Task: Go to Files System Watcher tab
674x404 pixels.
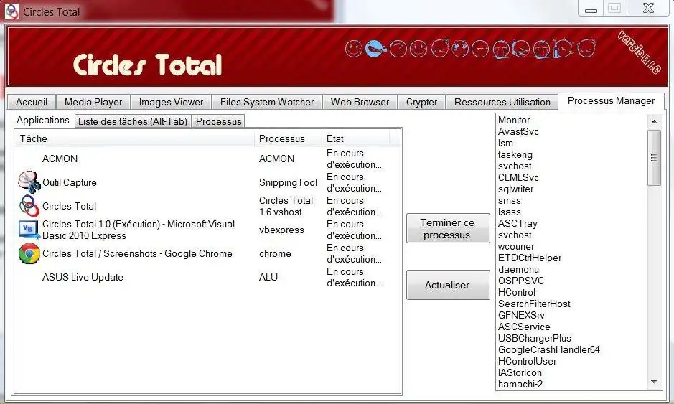Action: (x=267, y=103)
